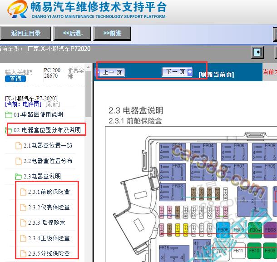Screen dimensions: 277x262
Task: Click the PC.200-28670 text
Action: tap(53, 73)
